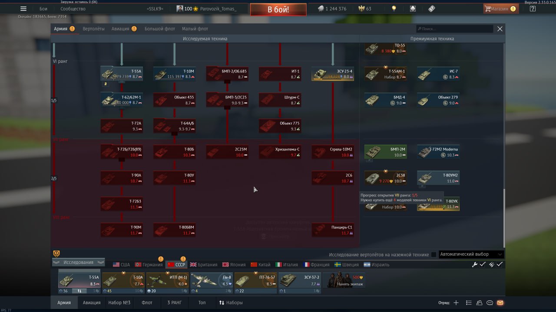Viewport: 556px width, 312px height.
Task: Select the Франция flag nation tab
Action: (x=316, y=264)
